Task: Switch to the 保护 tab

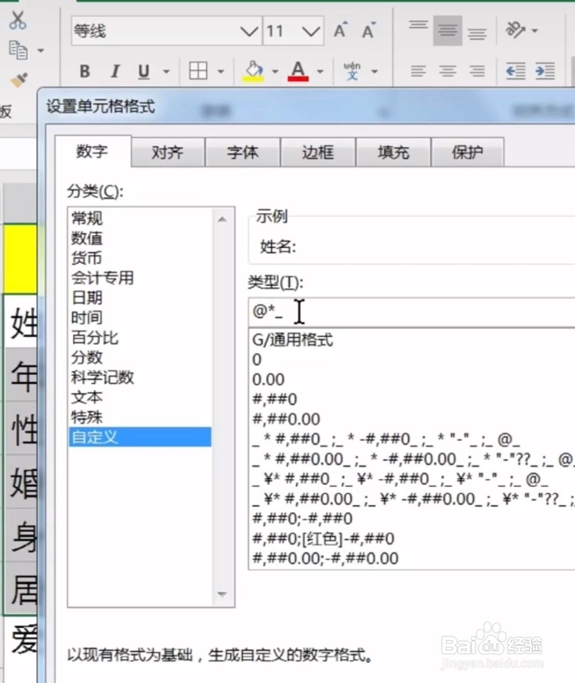Action: click(x=467, y=152)
